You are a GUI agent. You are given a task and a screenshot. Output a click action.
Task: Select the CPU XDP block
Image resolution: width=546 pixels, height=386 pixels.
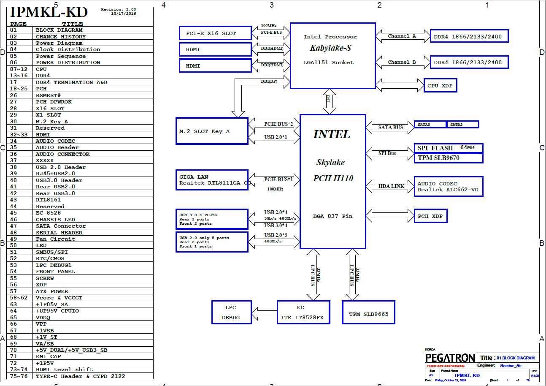pyautogui.click(x=441, y=86)
